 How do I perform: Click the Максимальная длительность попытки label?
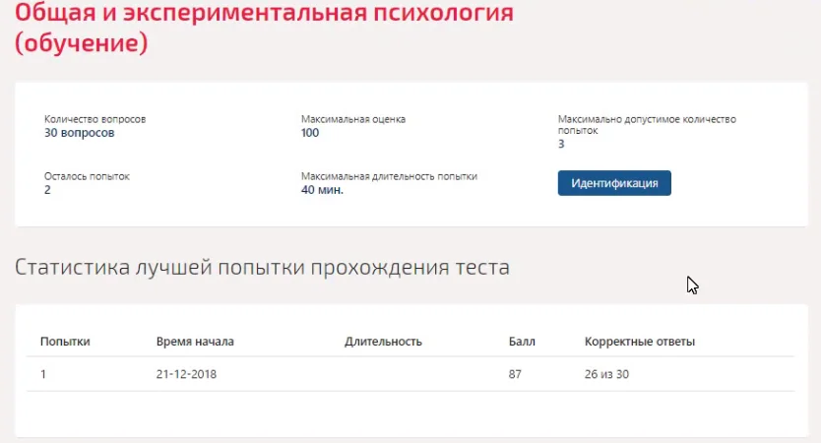pyautogui.click(x=389, y=176)
